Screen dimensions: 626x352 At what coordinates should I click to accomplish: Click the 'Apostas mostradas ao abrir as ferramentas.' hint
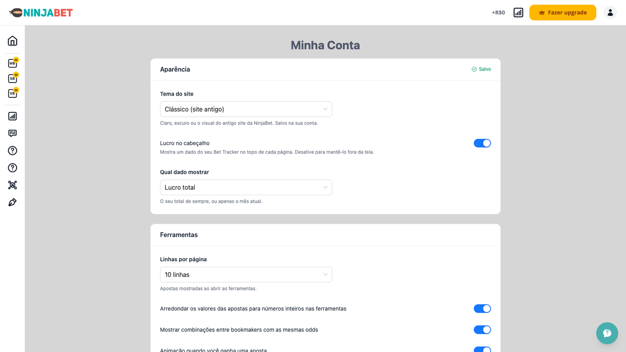click(x=208, y=289)
